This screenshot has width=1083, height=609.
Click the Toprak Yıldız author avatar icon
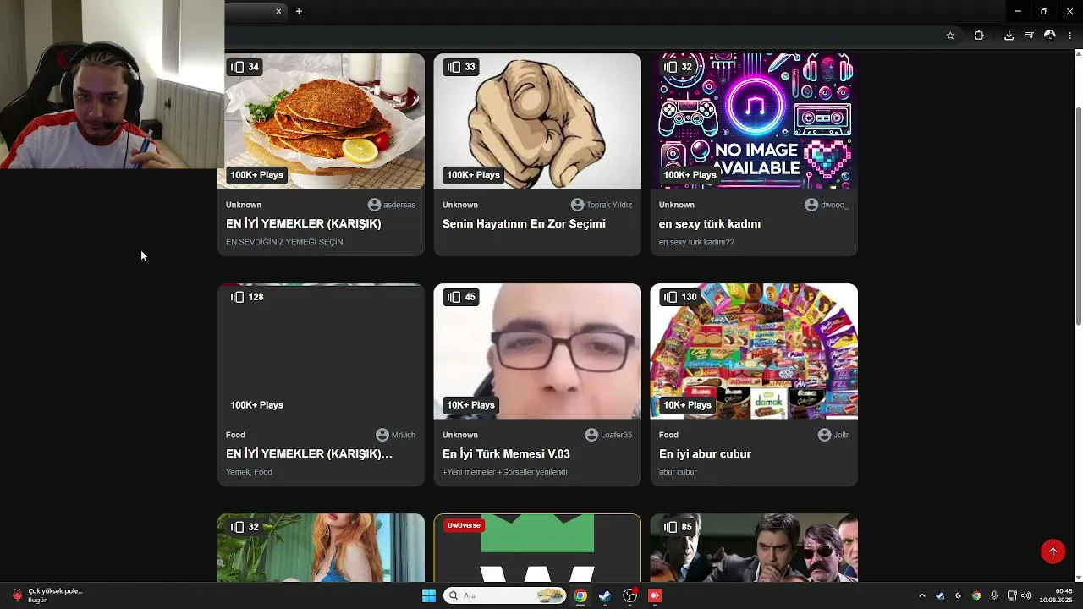click(x=577, y=205)
